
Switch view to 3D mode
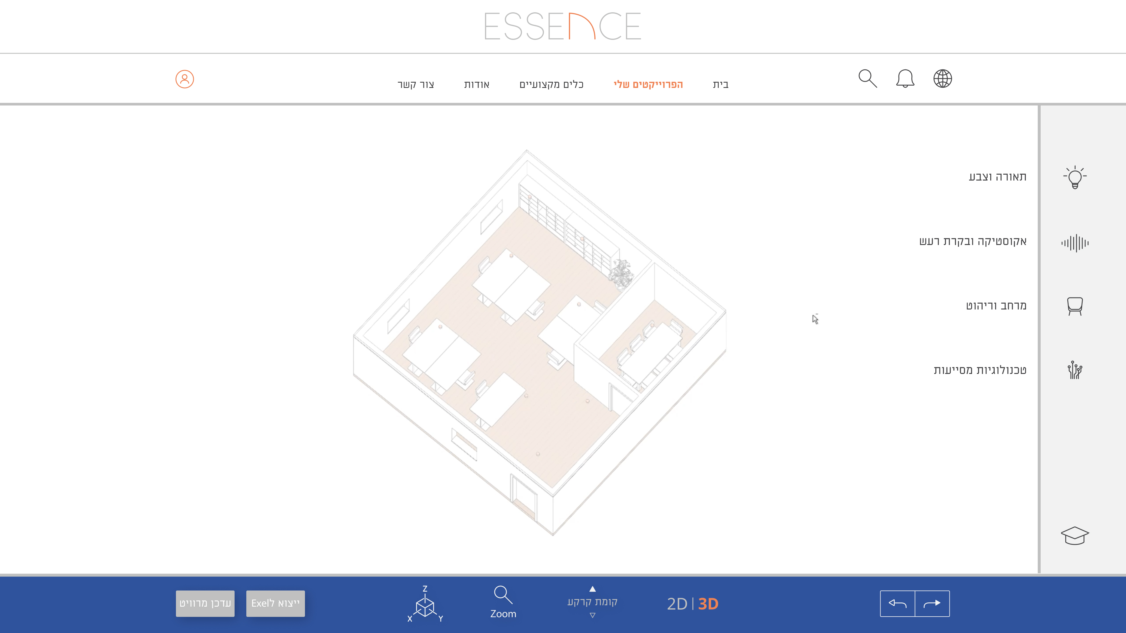pos(708,604)
